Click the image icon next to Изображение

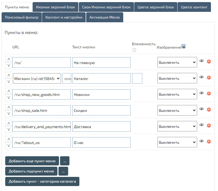point(184,47)
